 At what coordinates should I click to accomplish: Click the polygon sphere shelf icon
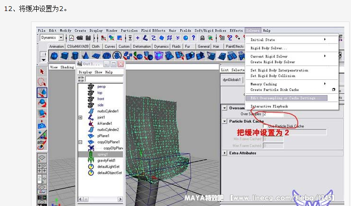pos(54,55)
